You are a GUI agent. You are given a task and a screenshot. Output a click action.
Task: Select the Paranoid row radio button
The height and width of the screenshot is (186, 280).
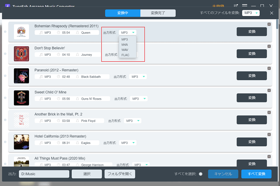(x=5, y=76)
